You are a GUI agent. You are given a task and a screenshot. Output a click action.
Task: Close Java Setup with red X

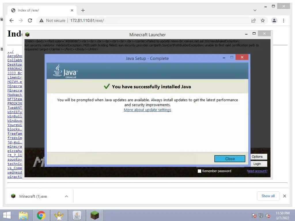point(242,57)
